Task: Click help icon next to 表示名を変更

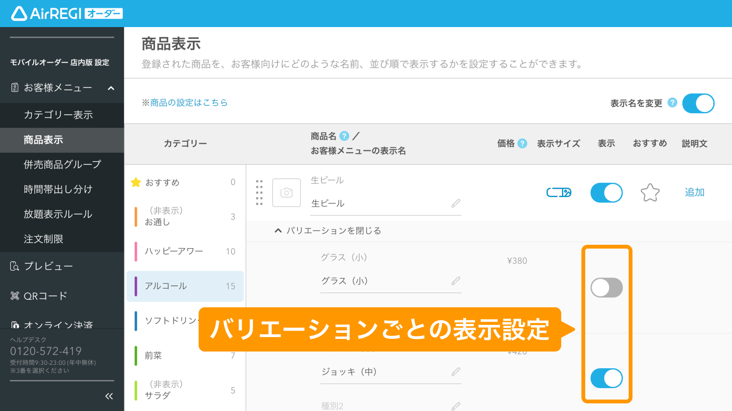Action: 672,103
